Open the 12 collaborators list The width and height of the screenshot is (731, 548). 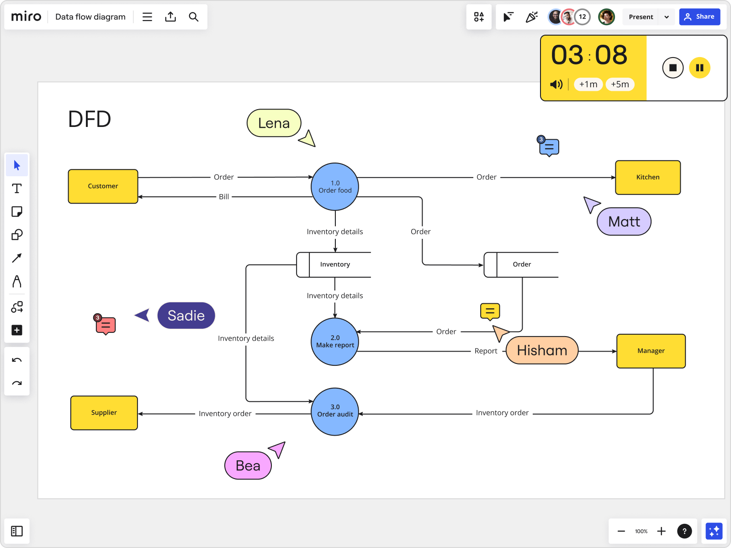(583, 17)
